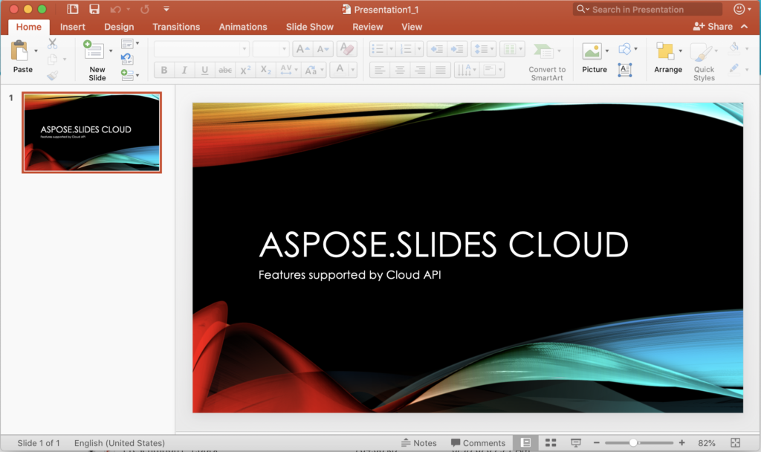The width and height of the screenshot is (761, 452).
Task: Click the Shape Outline pencil
Action: point(734,68)
